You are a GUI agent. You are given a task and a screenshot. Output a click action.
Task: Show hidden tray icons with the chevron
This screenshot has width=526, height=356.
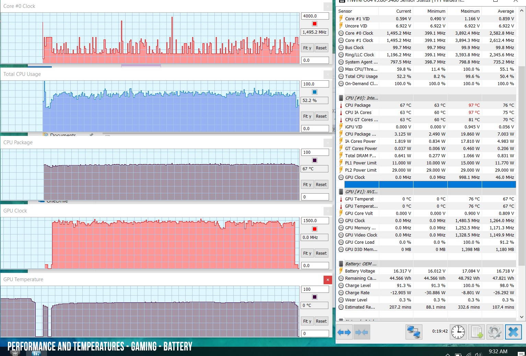[x=447, y=354]
